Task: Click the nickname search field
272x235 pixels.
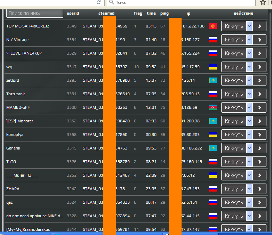Action: tap(35, 13)
